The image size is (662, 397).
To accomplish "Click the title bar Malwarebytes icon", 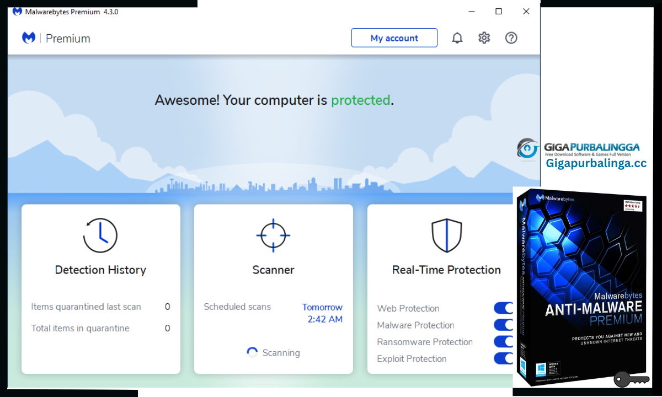I will coord(17,12).
